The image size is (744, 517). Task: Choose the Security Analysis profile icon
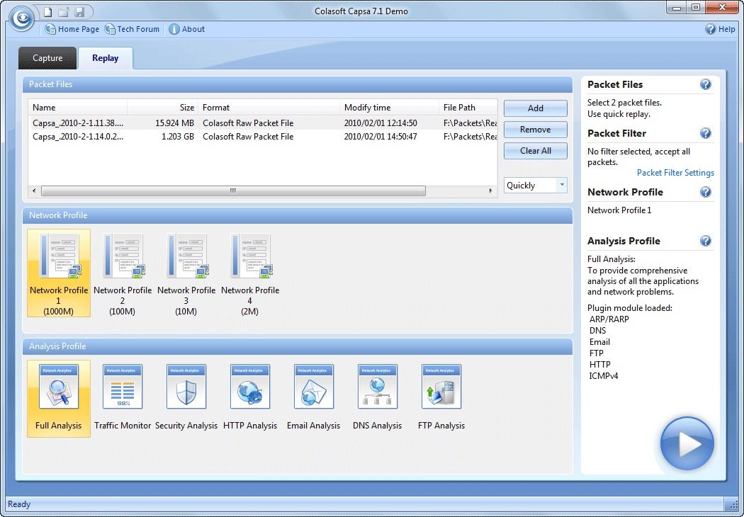coord(186,387)
